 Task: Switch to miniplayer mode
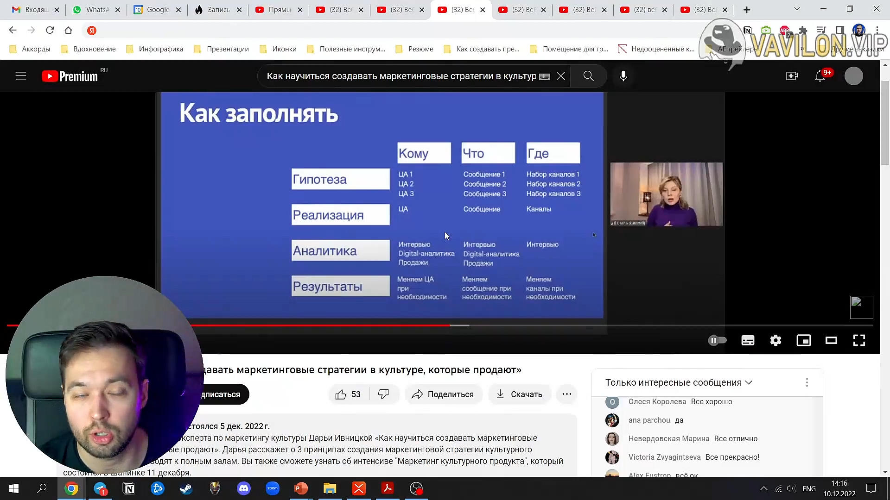tap(803, 341)
